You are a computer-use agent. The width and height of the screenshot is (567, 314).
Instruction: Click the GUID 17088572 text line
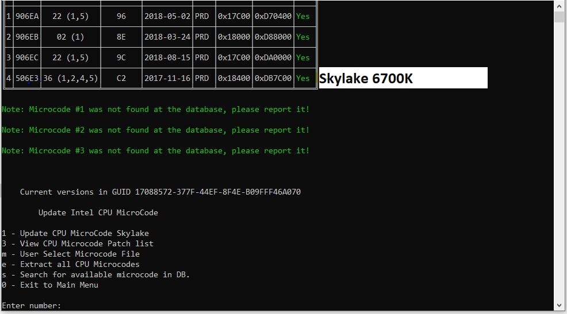tap(160, 192)
